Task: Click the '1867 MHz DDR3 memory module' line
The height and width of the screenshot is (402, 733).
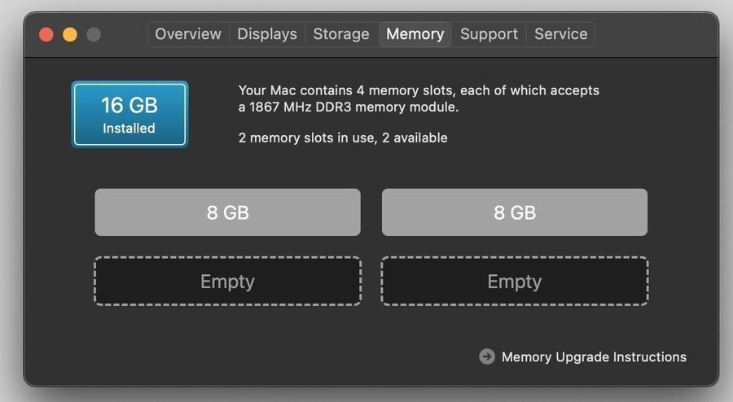Action: (x=349, y=107)
